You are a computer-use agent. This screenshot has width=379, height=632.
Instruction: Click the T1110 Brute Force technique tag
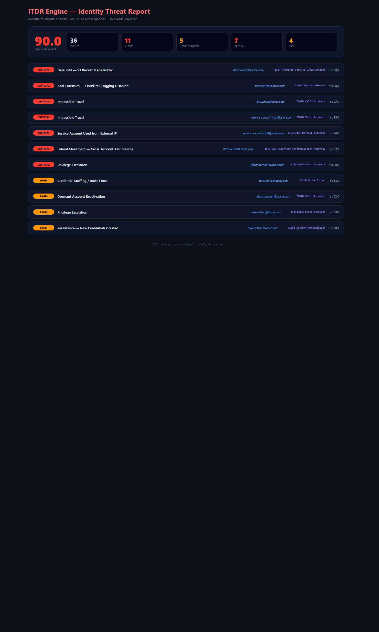pos(311,181)
